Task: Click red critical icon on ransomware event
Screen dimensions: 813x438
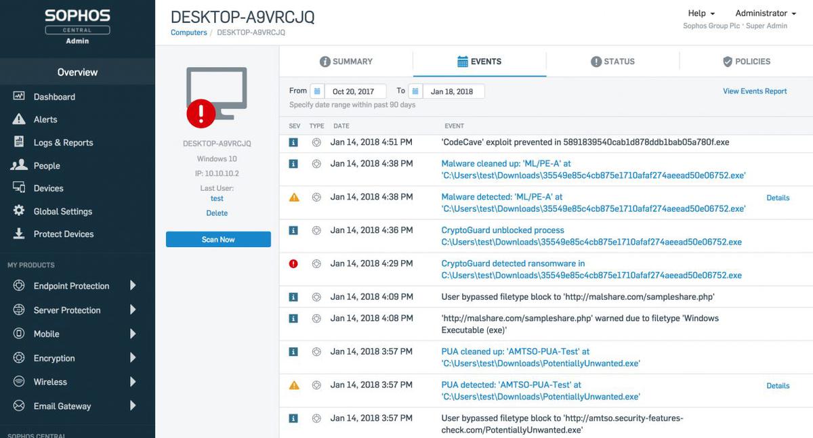Action: (x=293, y=263)
